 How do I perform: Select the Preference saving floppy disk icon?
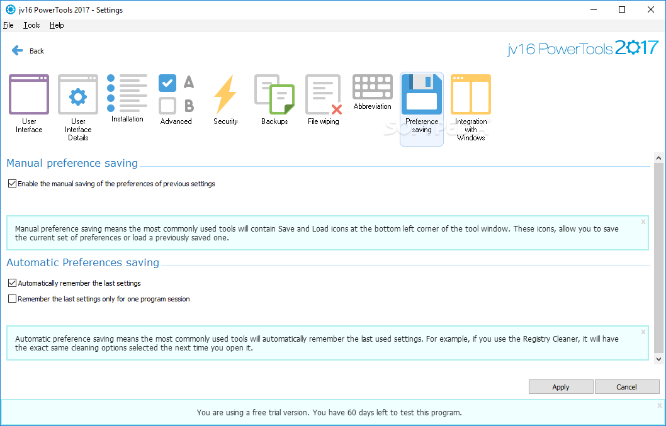point(422,95)
